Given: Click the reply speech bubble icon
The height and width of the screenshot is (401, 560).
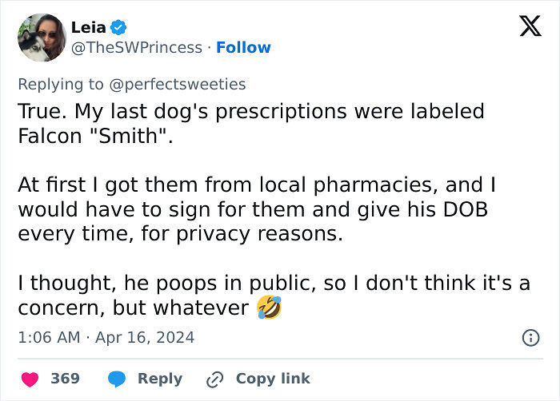Looking at the screenshot, I should tap(117, 379).
